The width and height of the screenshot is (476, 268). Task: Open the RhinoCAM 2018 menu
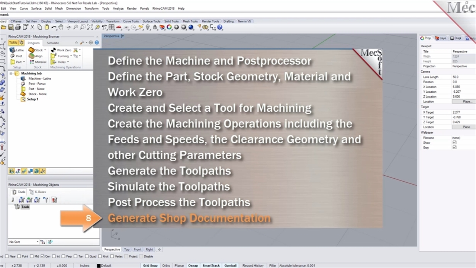click(163, 8)
